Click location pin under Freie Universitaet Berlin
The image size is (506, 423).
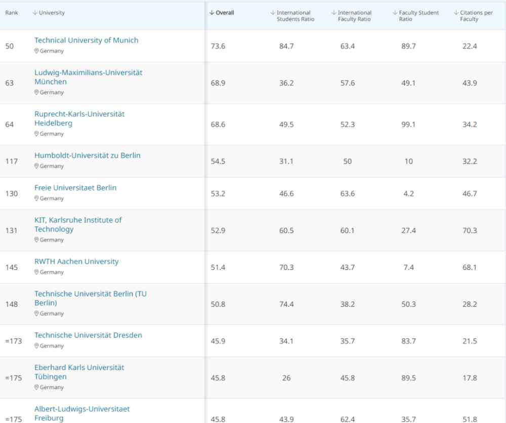[x=36, y=198]
